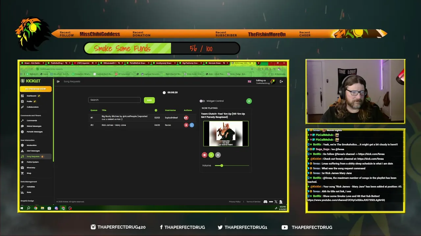This screenshot has height=236, width=421.
Task: Click the Discord icon in the footer
Action: tap(265, 202)
